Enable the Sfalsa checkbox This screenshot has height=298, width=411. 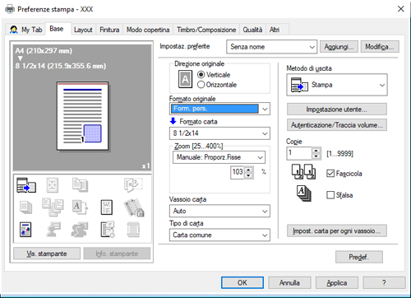point(330,195)
